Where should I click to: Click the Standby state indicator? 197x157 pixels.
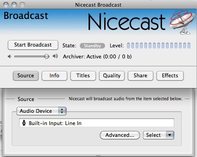(x=92, y=46)
